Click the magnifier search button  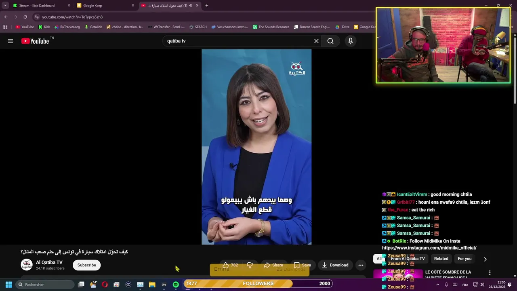330,41
